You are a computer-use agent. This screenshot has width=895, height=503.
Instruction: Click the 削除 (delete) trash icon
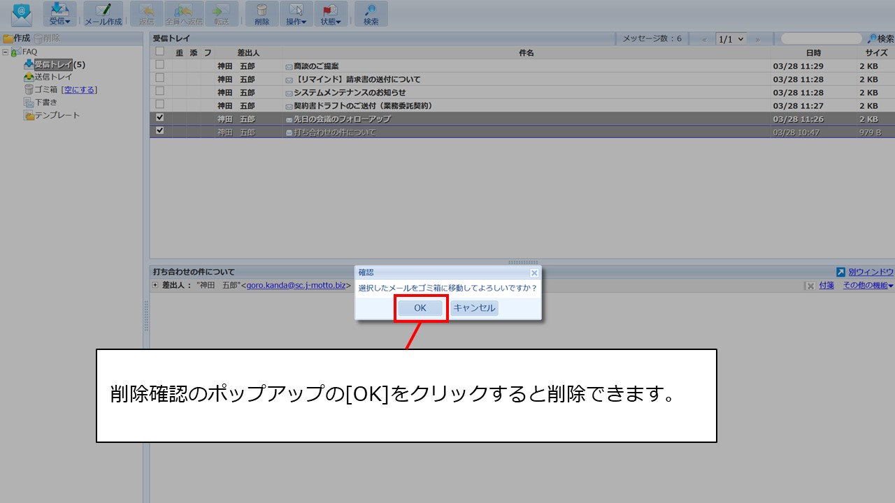click(x=262, y=13)
